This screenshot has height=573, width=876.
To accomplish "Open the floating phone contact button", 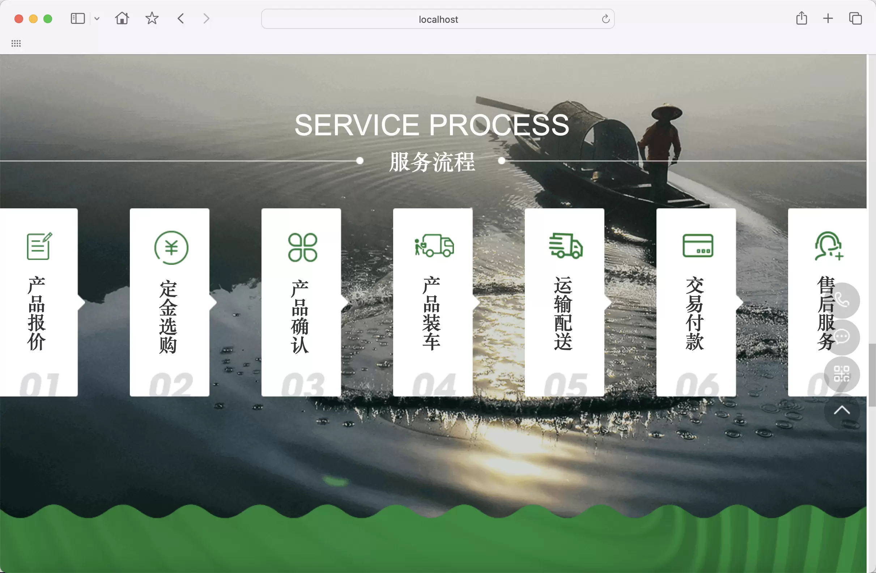I will [841, 300].
